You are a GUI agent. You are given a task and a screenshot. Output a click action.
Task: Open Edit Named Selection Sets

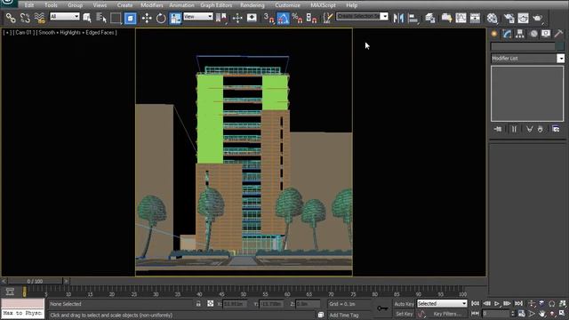pos(328,18)
